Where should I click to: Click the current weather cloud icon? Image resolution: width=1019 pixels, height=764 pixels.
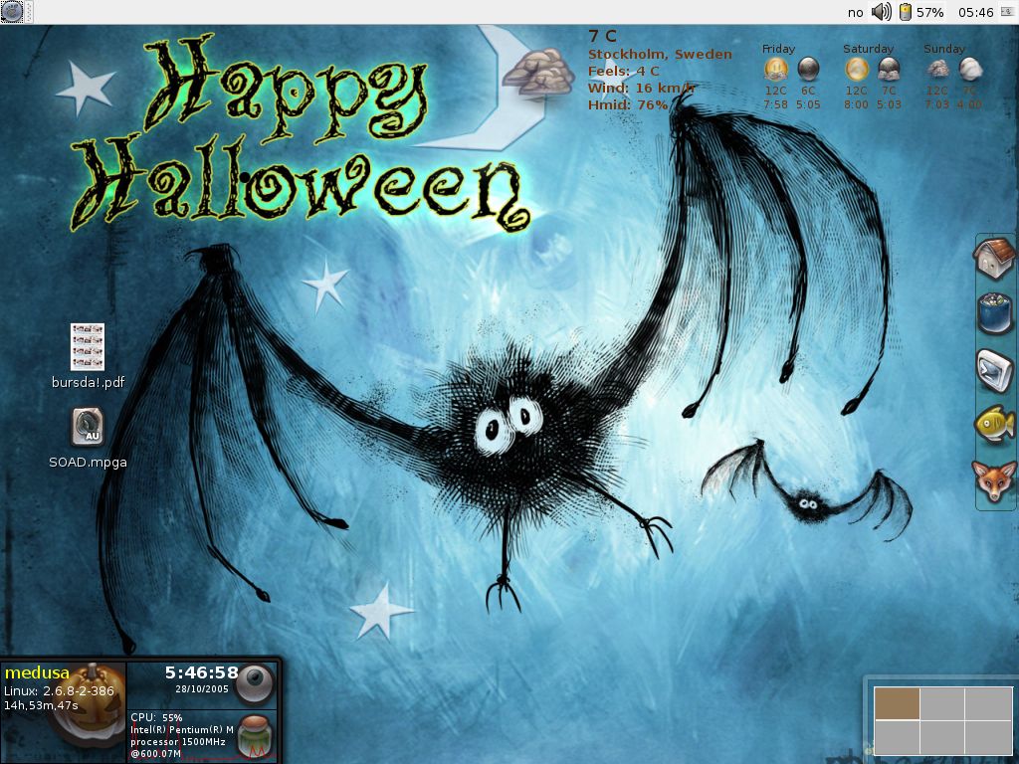538,71
